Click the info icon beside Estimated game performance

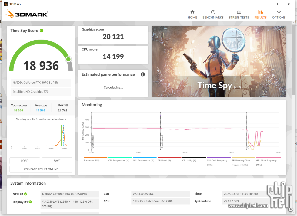point(143,74)
